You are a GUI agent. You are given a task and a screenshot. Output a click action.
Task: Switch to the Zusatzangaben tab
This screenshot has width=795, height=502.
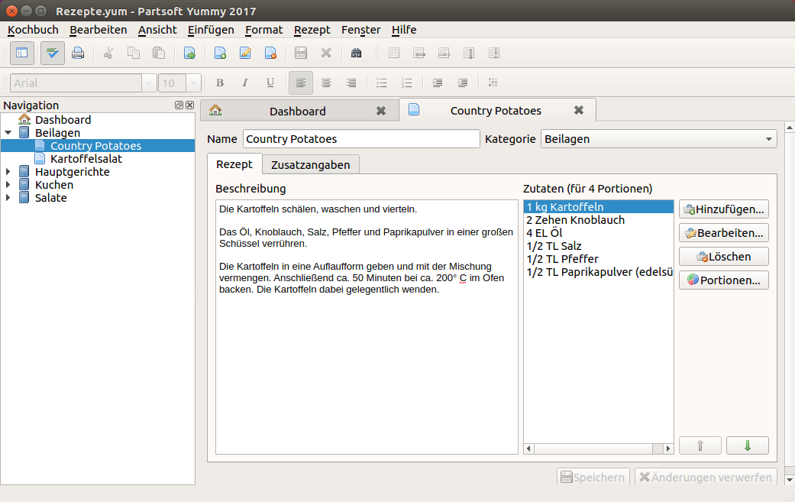click(x=310, y=164)
